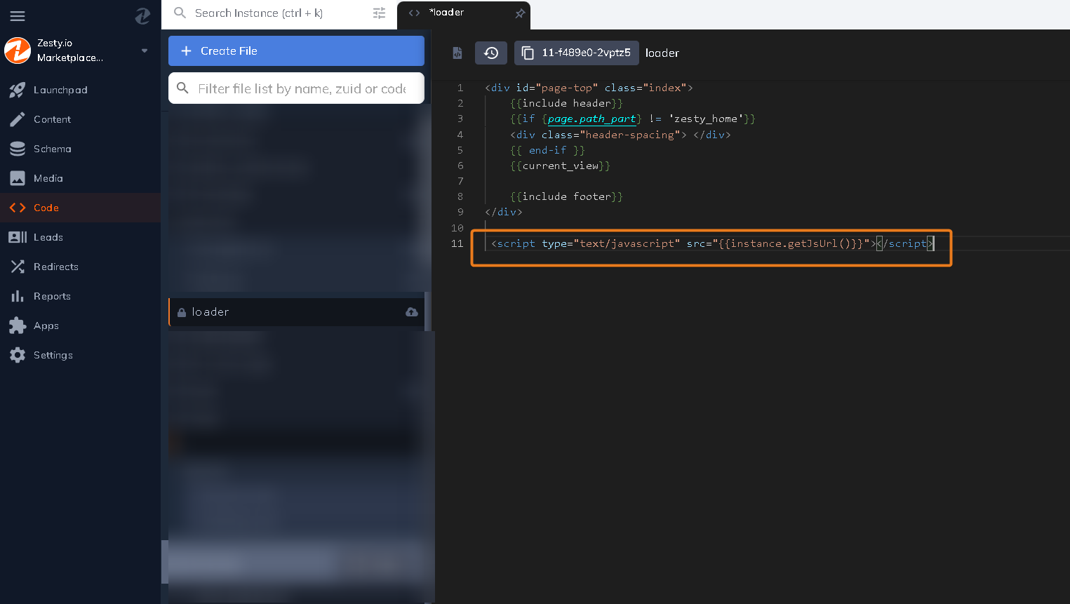Open the Schema section

80,149
